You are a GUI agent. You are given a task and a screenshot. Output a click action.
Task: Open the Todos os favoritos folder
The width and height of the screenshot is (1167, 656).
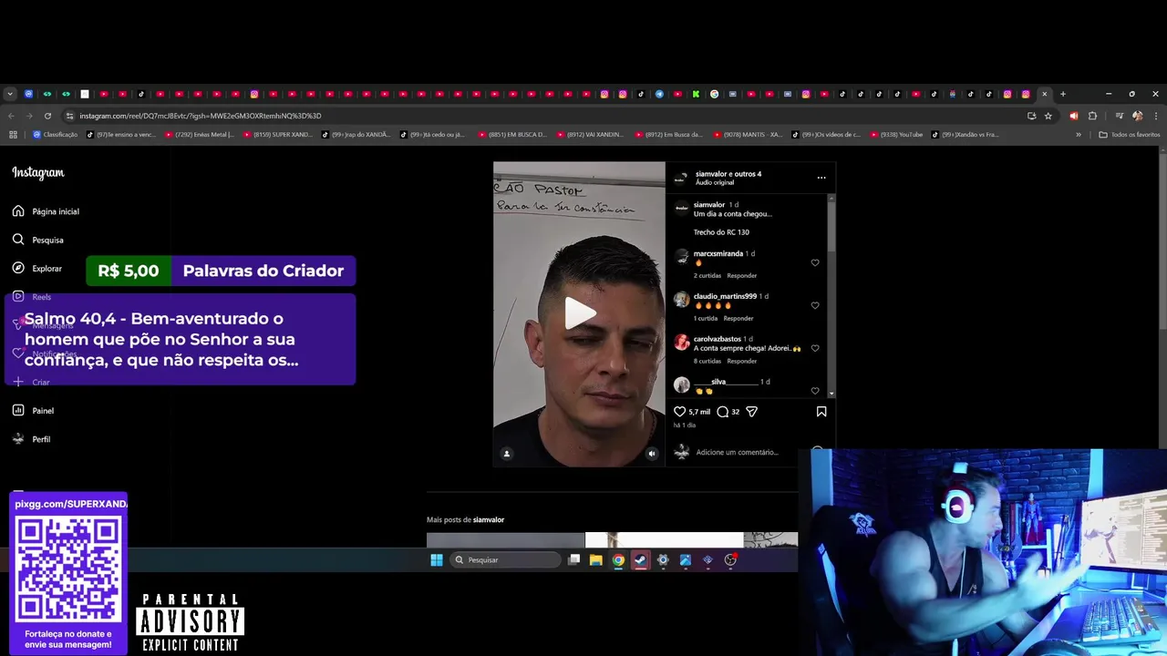tap(1129, 135)
